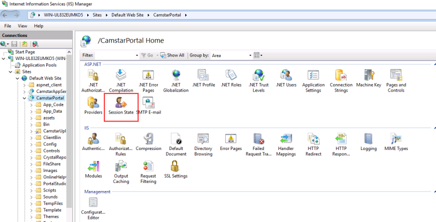Click the Show All button
The image size is (436, 222).
[173, 55]
